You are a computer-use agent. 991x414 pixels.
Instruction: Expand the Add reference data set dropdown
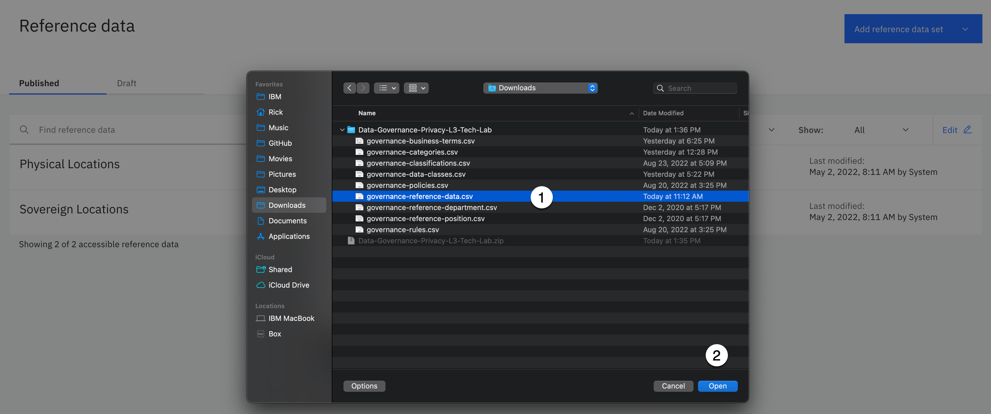pos(965,29)
